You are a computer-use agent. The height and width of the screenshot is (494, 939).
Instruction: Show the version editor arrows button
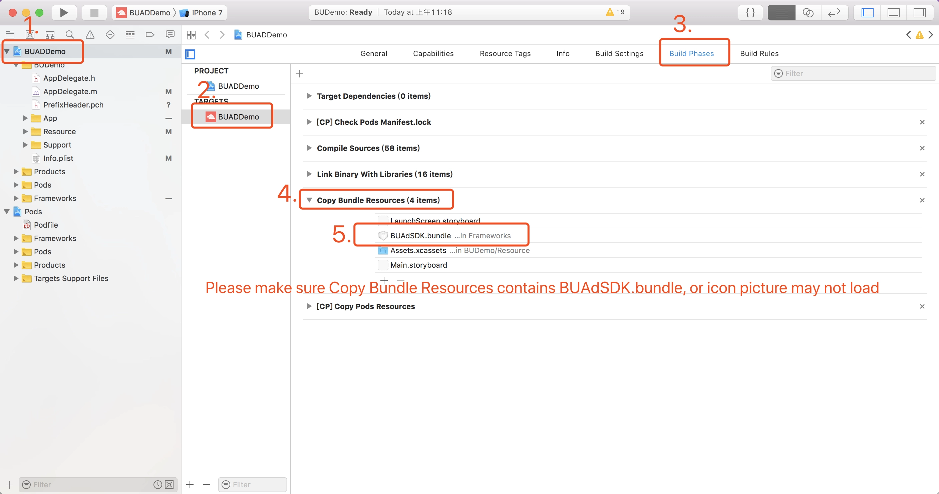pos(834,12)
